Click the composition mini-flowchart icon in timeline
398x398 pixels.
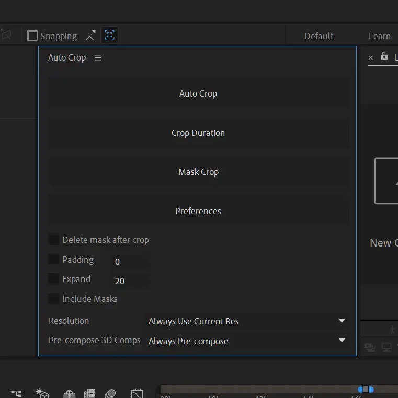click(x=16, y=393)
